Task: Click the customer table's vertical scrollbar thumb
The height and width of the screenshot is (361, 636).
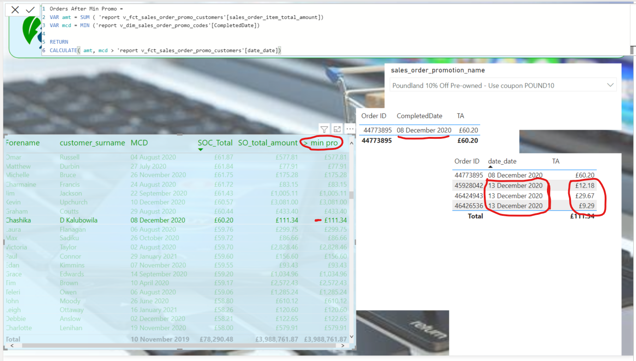Action: 352,195
